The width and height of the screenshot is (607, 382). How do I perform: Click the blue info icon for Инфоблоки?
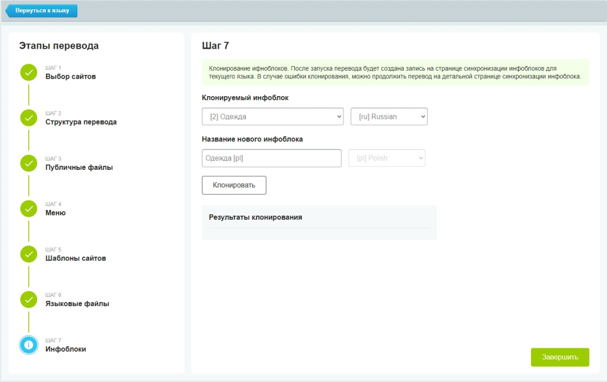click(x=28, y=345)
